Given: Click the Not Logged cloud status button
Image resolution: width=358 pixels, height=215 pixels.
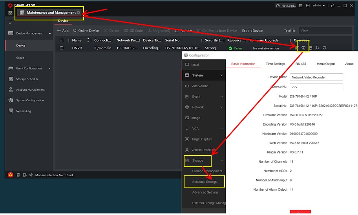Looking at the screenshot, I should [285, 5].
